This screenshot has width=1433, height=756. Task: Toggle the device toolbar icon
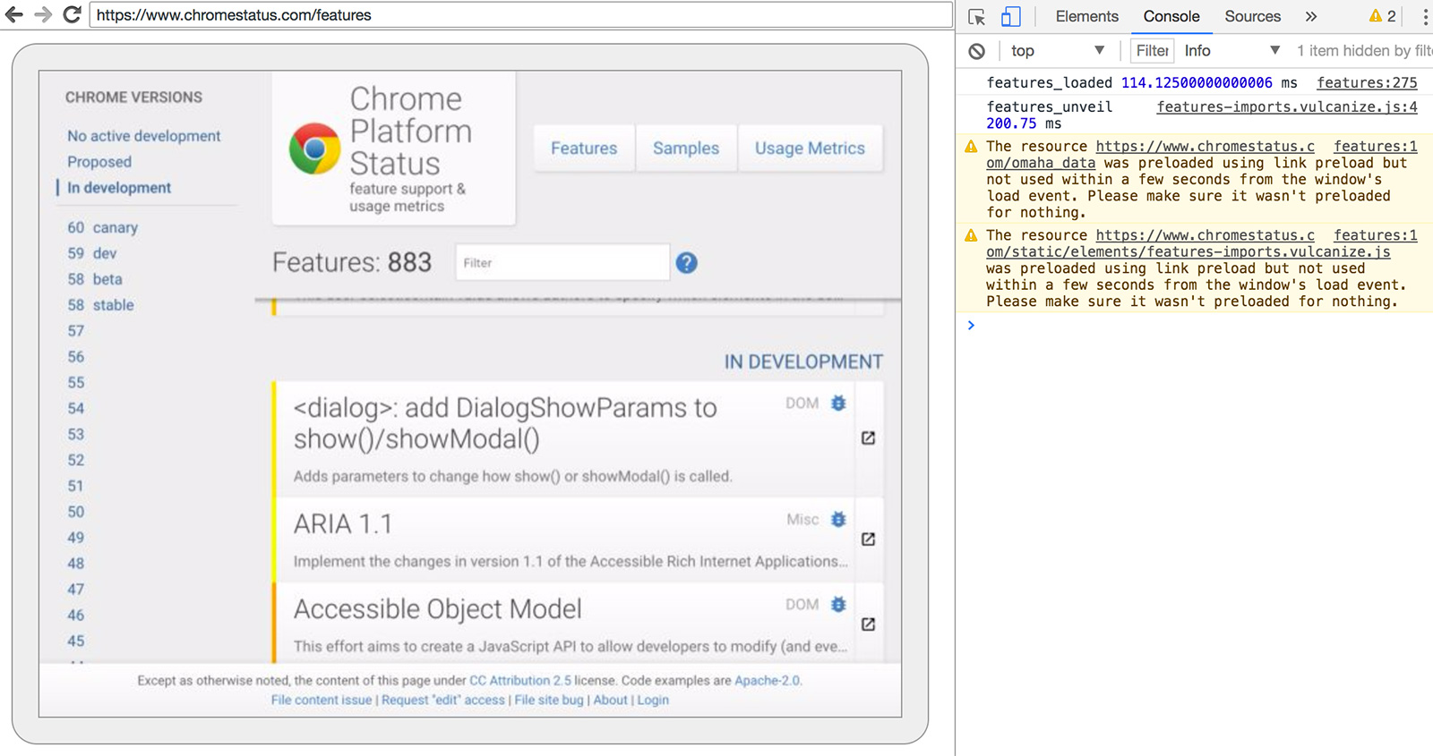click(x=1010, y=16)
